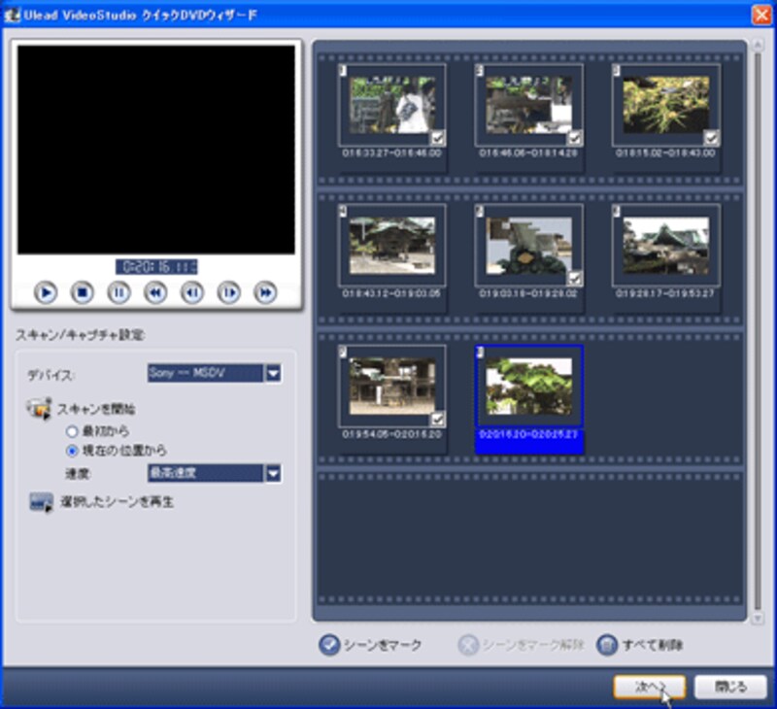Select the highlighted eighth scene thumbnail
Image resolution: width=777 pixels, height=709 pixels.
(528, 387)
